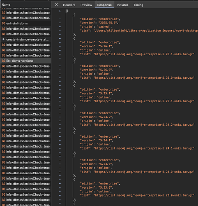Click version value "5.23.0"

tap(105, 187)
